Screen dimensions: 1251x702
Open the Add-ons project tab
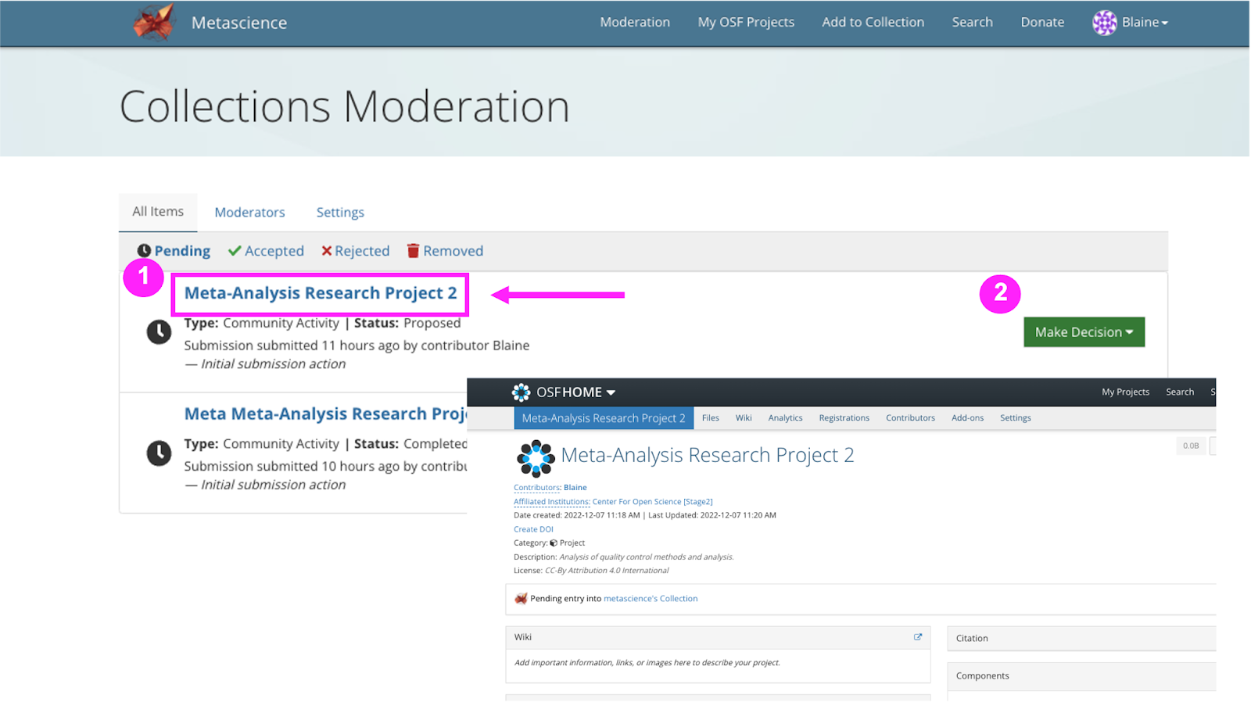[x=967, y=418]
